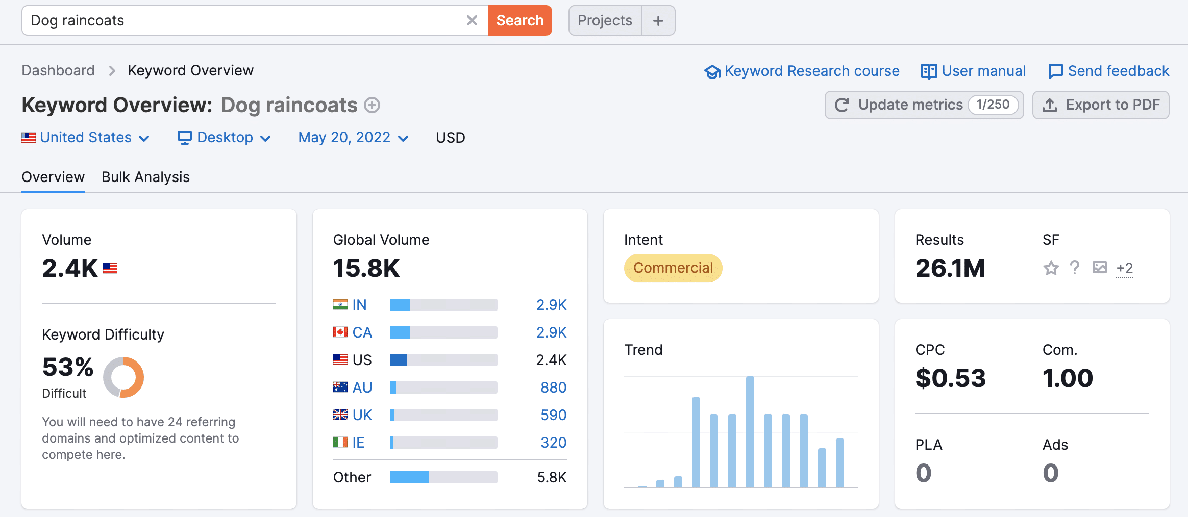Click the Export to PDF button
Viewport: 1188px width, 517px height.
coord(1101,105)
